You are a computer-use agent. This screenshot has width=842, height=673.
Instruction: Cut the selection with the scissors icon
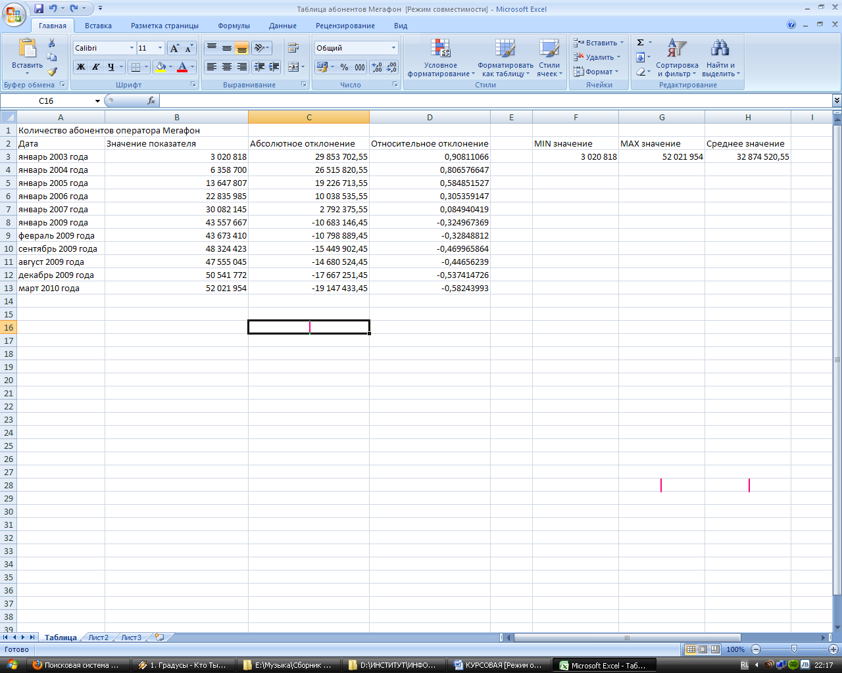(x=52, y=43)
